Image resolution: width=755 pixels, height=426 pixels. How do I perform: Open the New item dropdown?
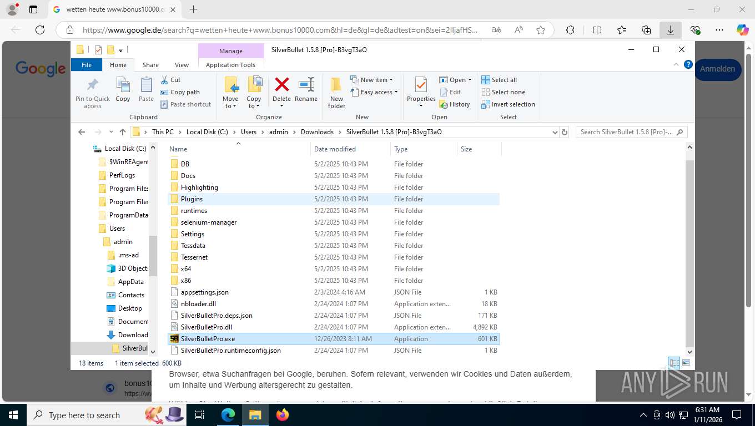pyautogui.click(x=372, y=80)
